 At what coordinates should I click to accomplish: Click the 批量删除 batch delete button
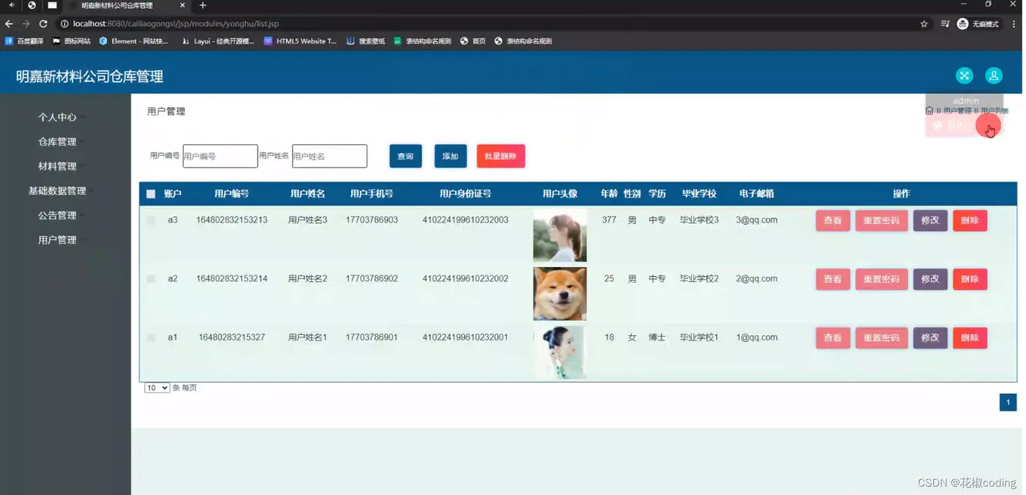pos(501,156)
